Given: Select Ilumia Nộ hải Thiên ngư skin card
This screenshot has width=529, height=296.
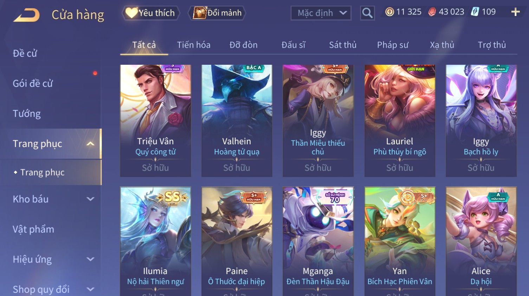Looking at the screenshot, I should pyautogui.click(x=155, y=241).
